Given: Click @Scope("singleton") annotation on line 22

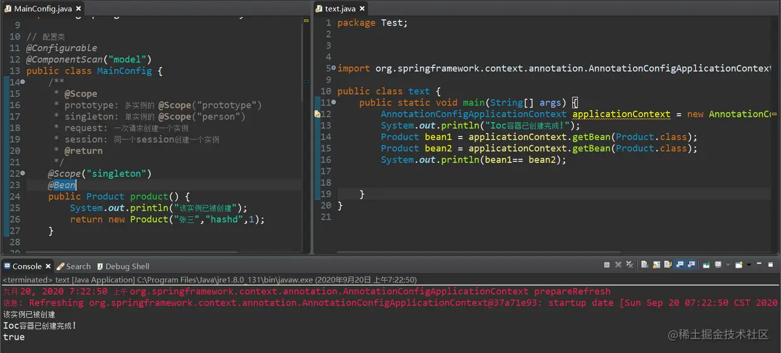Looking at the screenshot, I should point(100,174).
